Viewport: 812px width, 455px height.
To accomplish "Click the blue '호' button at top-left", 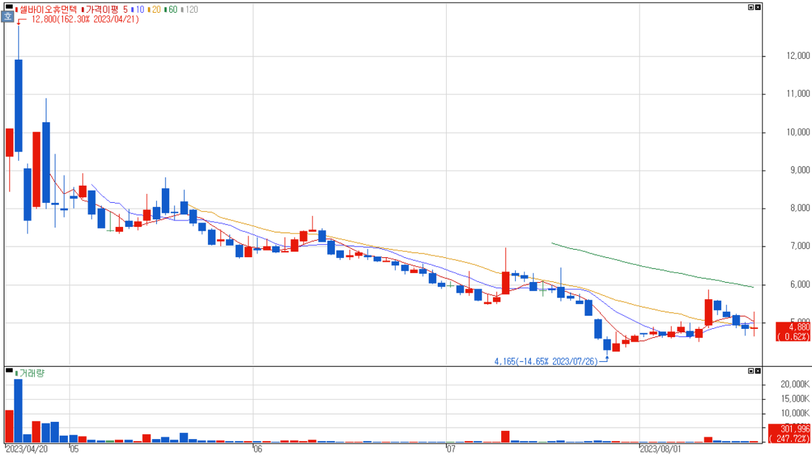I will 8,17.
